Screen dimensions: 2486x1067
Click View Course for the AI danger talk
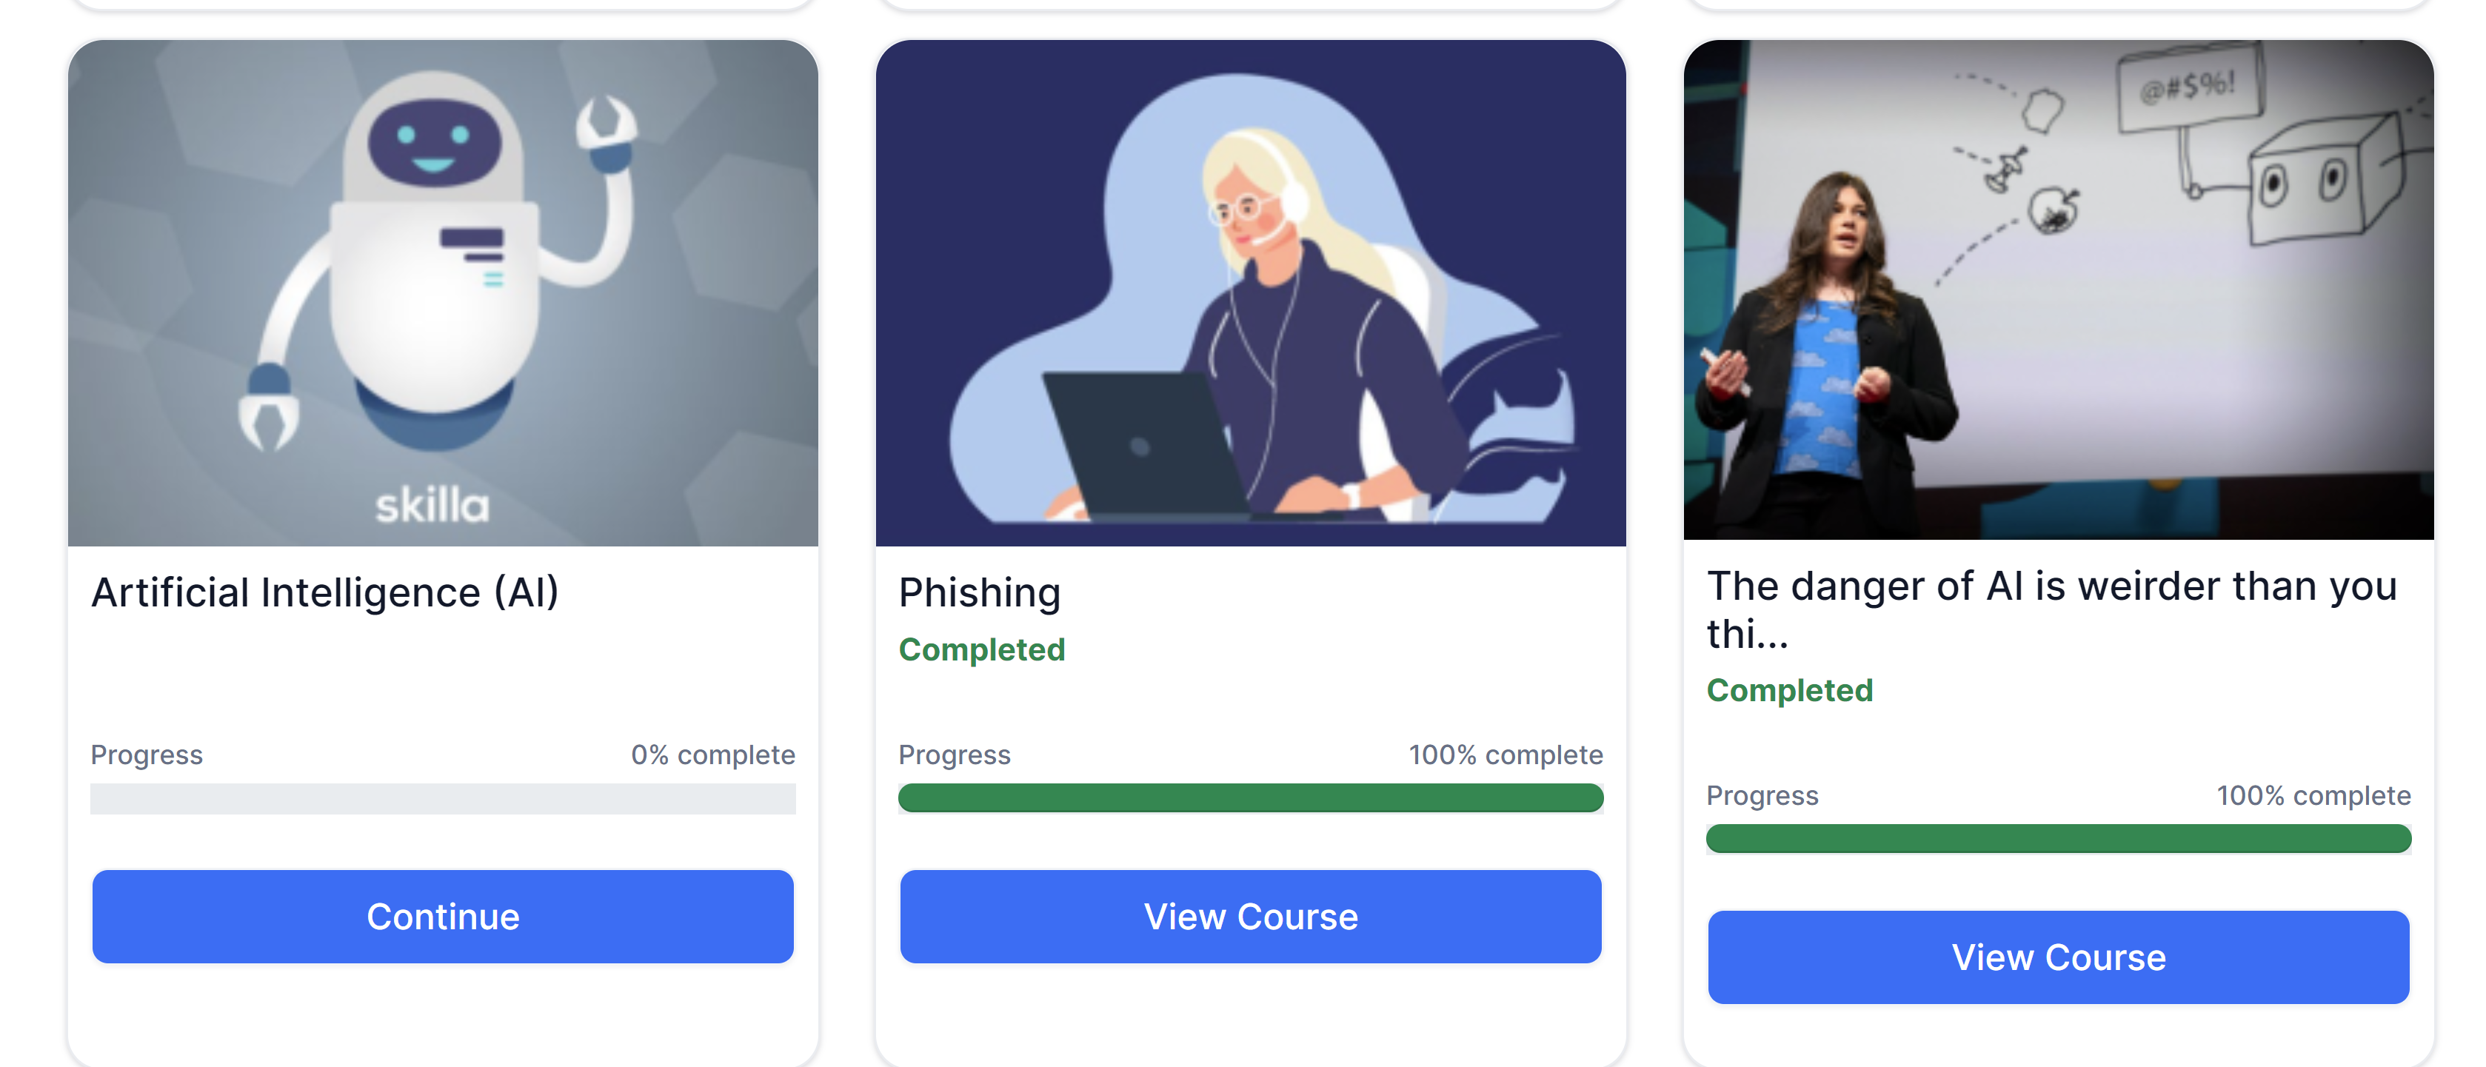coord(2059,957)
